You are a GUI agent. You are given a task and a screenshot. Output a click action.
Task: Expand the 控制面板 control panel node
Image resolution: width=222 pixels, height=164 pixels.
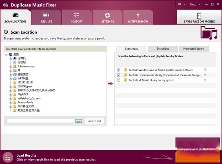pyautogui.click(x=11, y=74)
